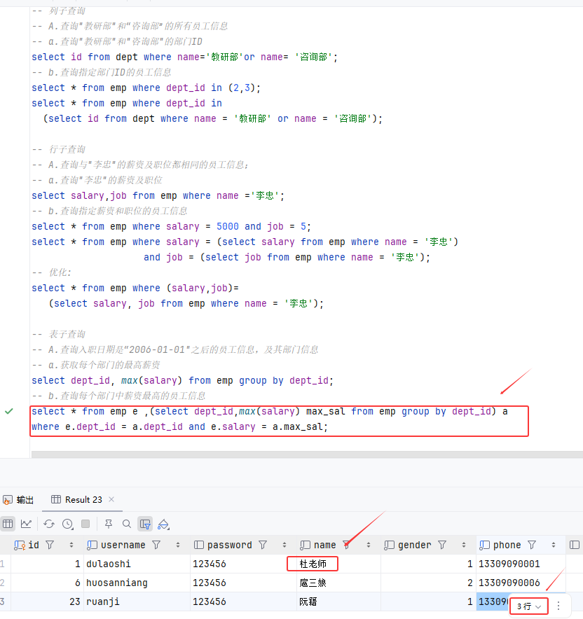Click the stop square icon

[85, 524]
